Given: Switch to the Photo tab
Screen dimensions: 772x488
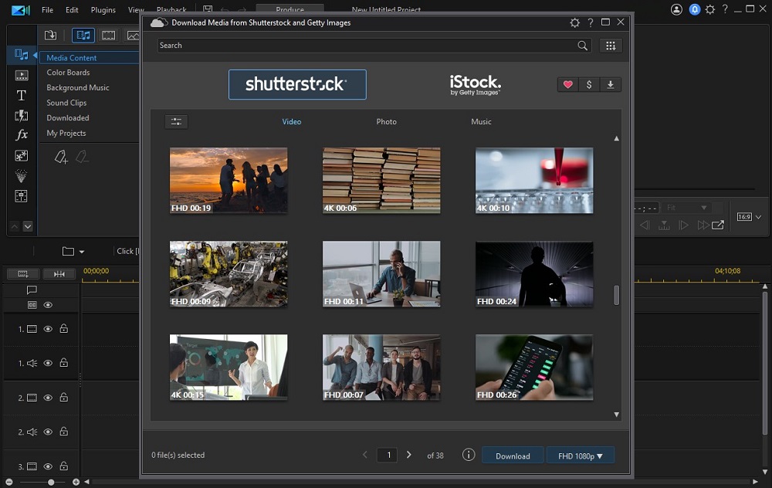Looking at the screenshot, I should point(386,121).
